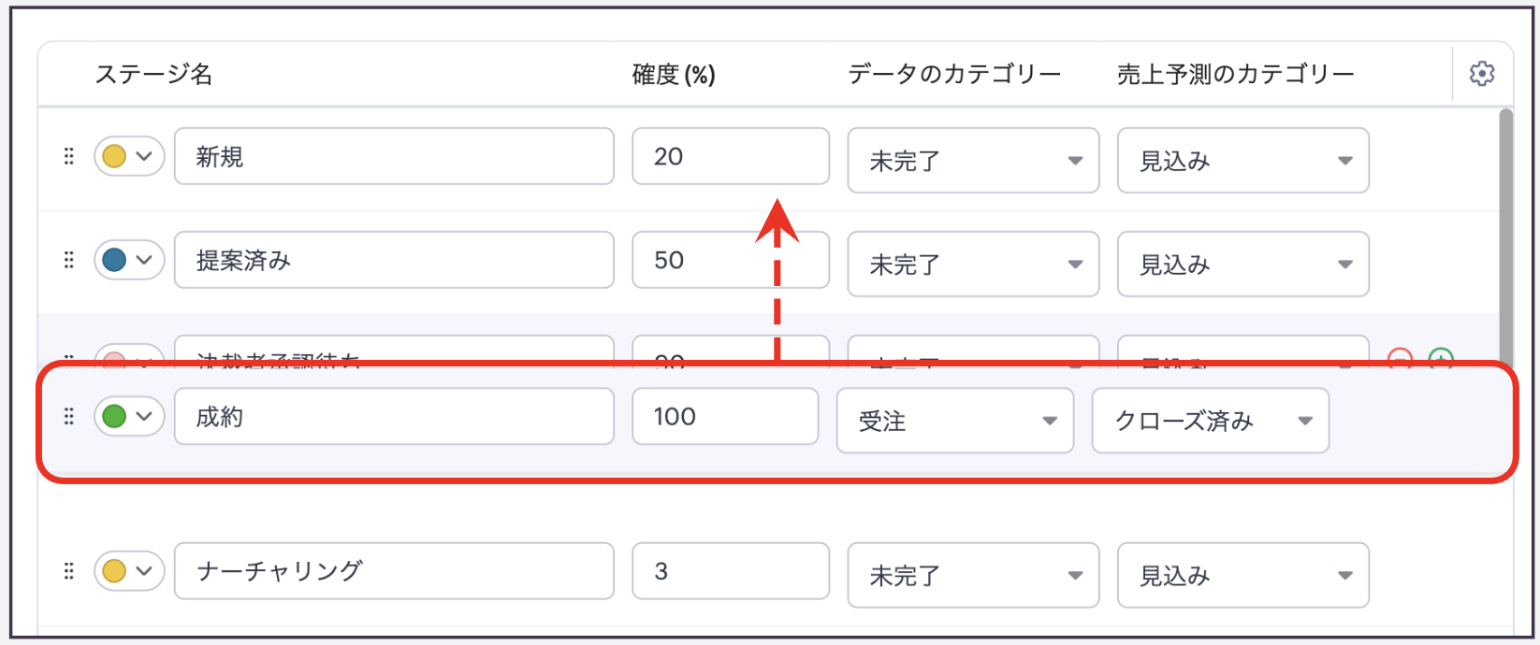Open the forecast category dropdown for 提案済み
This screenshot has width=1540, height=645.
[1242, 265]
